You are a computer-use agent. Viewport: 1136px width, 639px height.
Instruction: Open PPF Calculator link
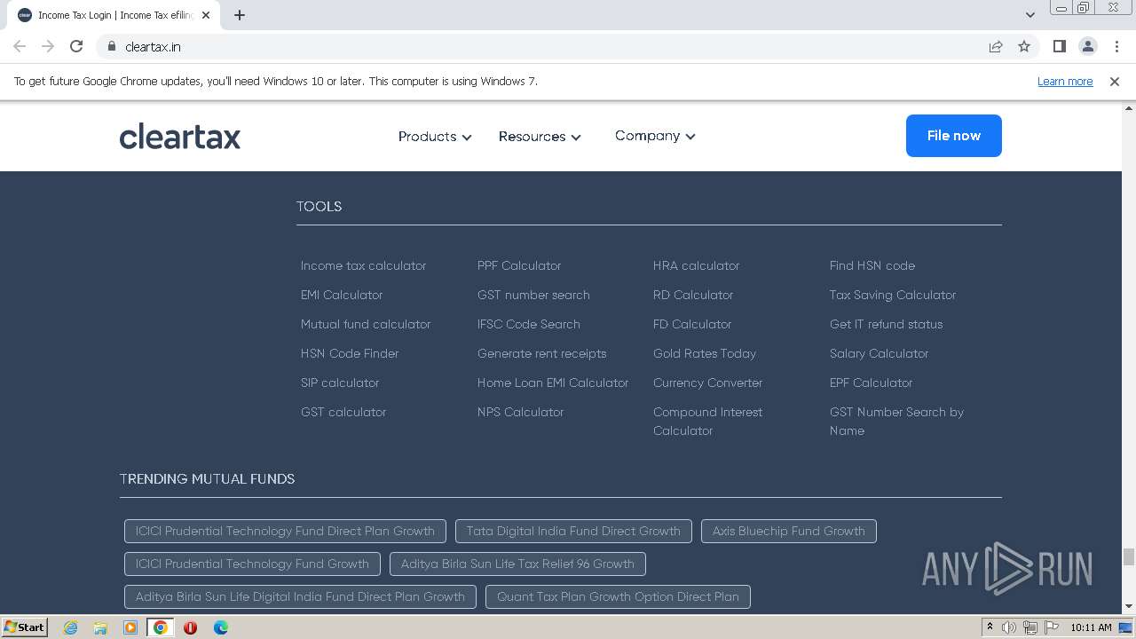click(519, 265)
